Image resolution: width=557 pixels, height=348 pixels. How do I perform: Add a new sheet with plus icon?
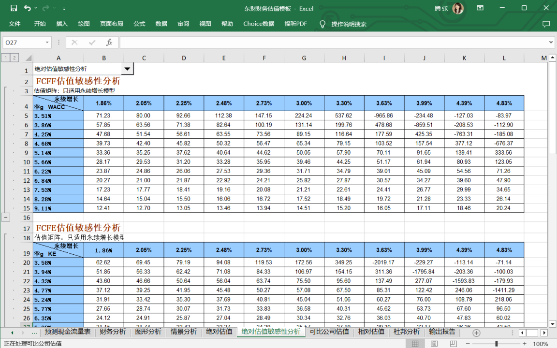tap(476, 333)
